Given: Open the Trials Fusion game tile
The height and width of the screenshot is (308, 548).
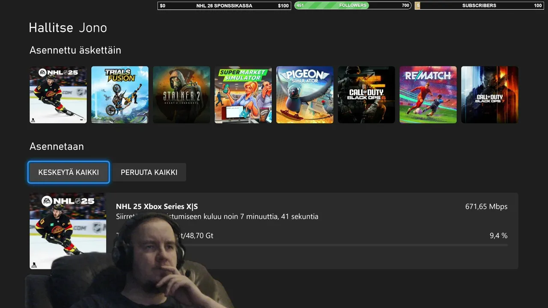Looking at the screenshot, I should tap(120, 95).
